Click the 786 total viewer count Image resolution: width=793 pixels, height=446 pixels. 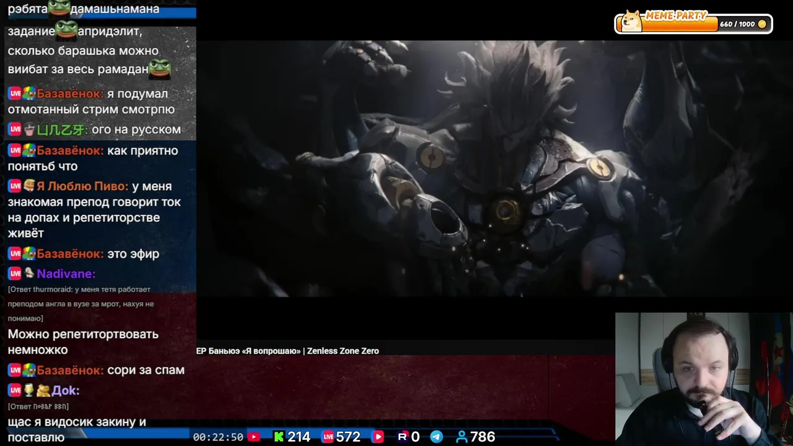point(483,437)
